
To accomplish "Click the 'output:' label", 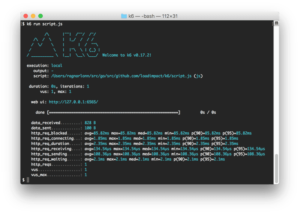I will [x=41, y=71].
